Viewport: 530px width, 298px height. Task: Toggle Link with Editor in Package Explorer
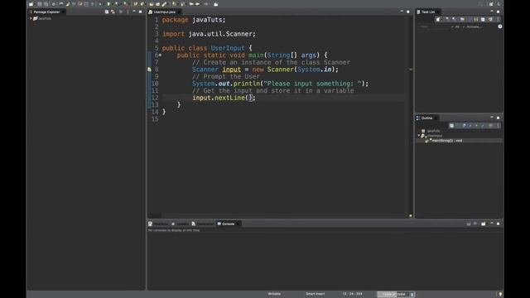(x=113, y=12)
